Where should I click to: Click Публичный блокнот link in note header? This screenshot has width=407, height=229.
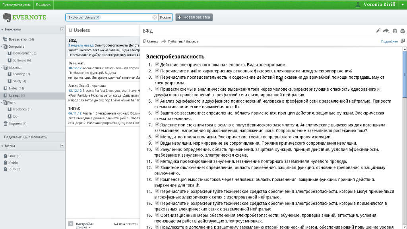point(183,41)
